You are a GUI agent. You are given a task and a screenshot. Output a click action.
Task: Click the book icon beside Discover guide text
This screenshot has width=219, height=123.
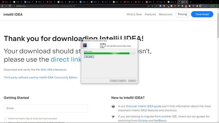pos(113,106)
